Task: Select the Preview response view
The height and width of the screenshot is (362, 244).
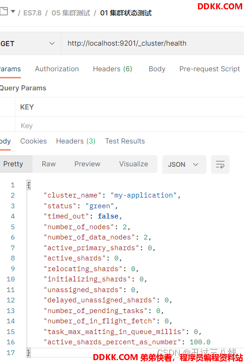Action: tap(87, 164)
